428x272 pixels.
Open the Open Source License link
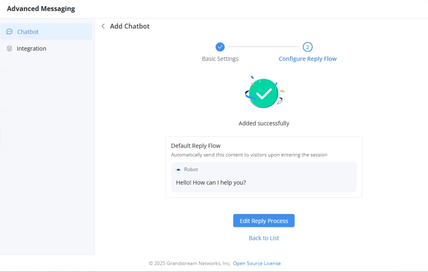pos(257,263)
